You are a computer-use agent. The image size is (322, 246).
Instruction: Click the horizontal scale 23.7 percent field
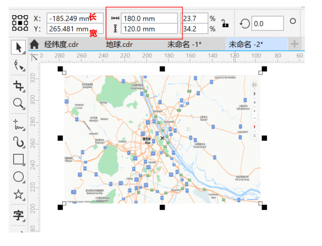[195, 18]
